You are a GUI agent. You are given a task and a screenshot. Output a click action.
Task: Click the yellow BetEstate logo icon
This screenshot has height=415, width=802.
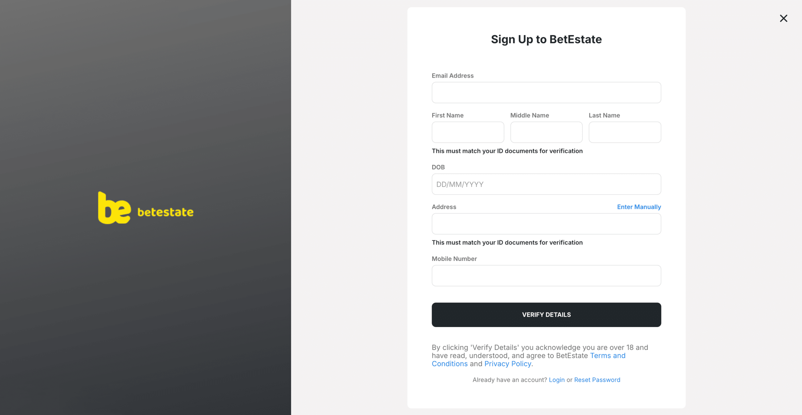click(x=114, y=208)
